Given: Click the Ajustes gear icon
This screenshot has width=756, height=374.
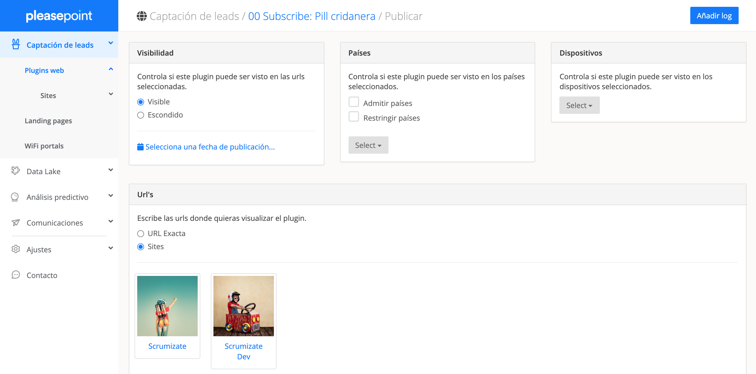Looking at the screenshot, I should 16,249.
